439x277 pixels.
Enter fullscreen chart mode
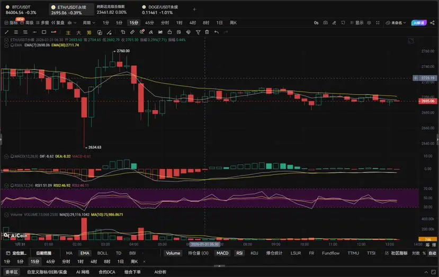[x=378, y=23]
